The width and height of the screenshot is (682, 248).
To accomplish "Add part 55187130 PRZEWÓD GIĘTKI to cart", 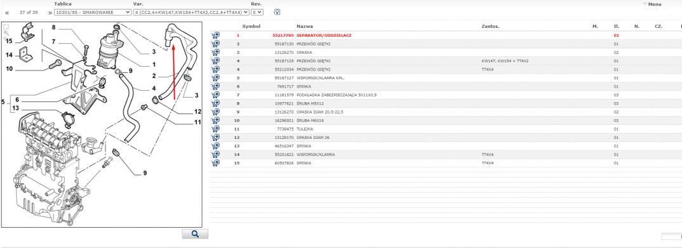I will pos(215,43).
